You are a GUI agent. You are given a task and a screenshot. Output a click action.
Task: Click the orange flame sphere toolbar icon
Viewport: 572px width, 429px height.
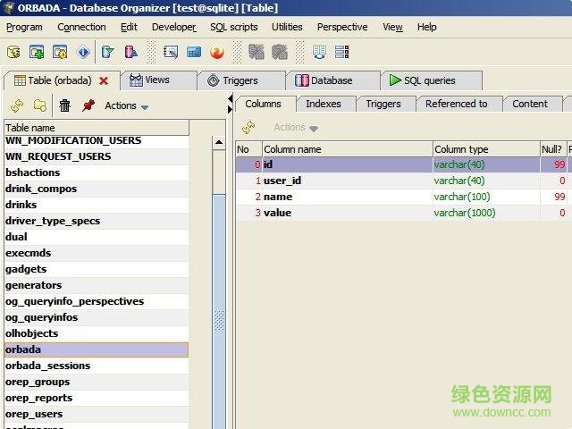coord(217,52)
